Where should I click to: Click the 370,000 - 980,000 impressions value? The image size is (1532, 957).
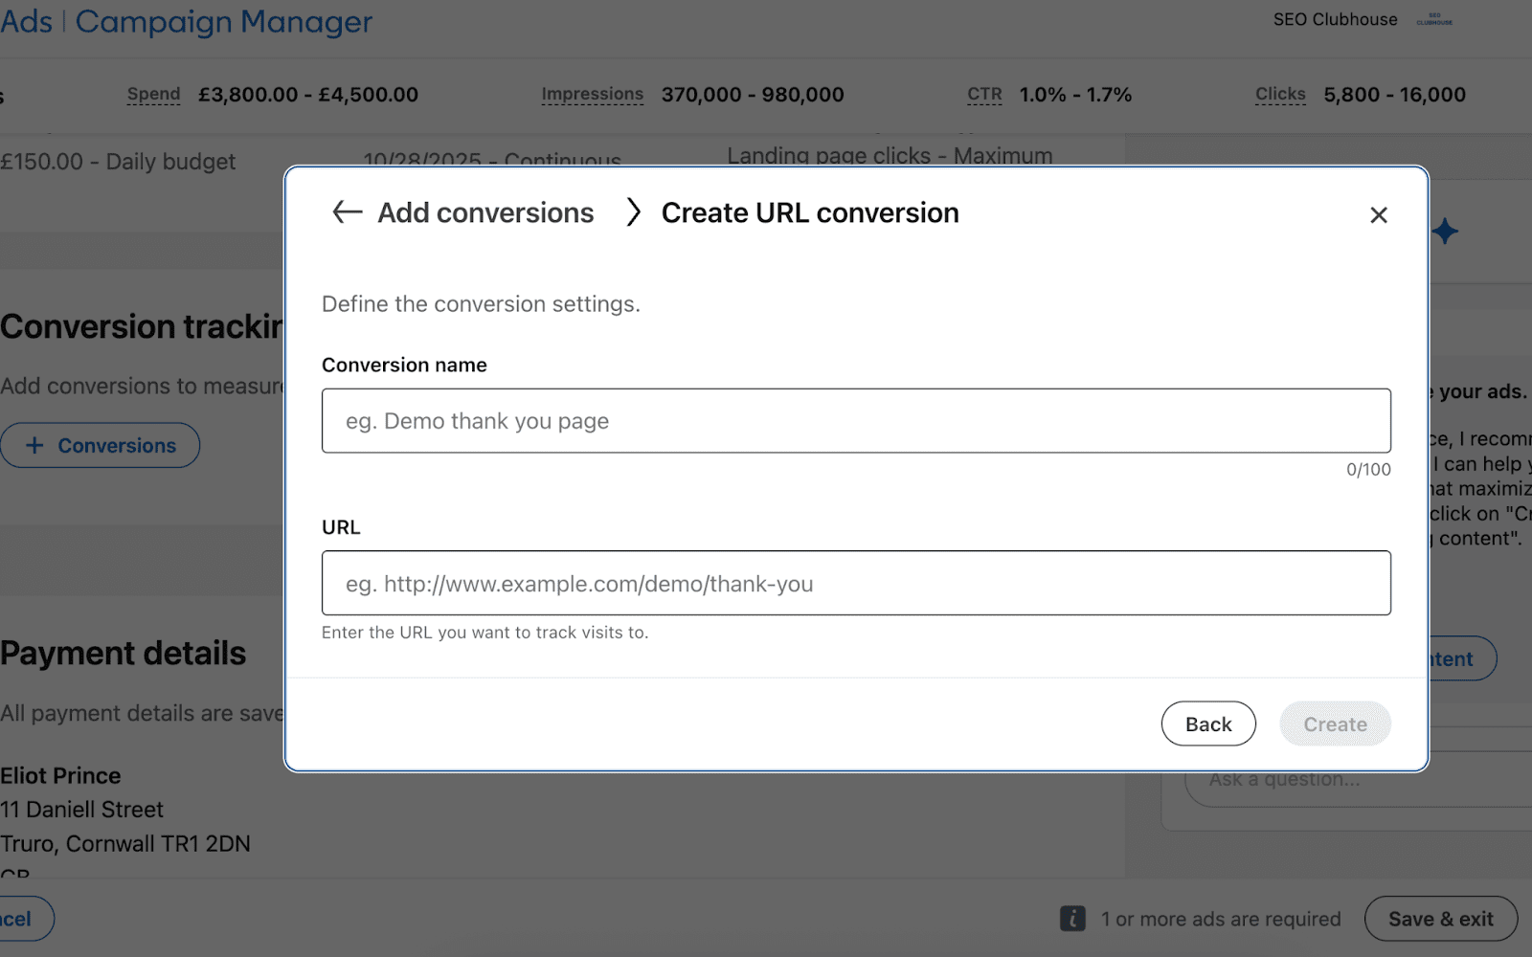pyautogui.click(x=753, y=95)
